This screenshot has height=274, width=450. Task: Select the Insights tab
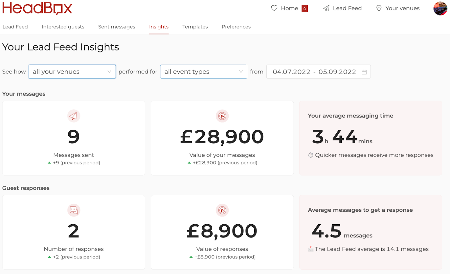pyautogui.click(x=159, y=27)
